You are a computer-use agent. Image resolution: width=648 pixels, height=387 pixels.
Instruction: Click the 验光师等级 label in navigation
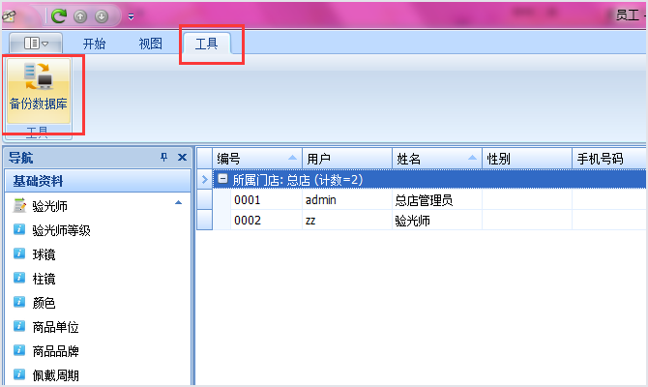click(x=61, y=230)
